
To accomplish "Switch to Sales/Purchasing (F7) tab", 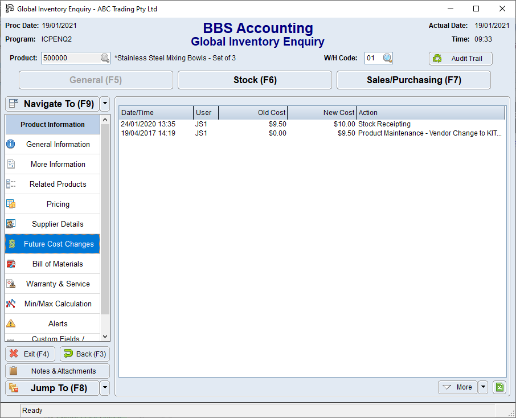I will coord(413,80).
